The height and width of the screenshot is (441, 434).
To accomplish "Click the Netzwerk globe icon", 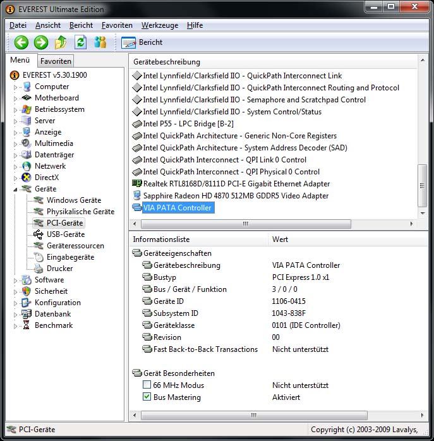I will click(27, 166).
